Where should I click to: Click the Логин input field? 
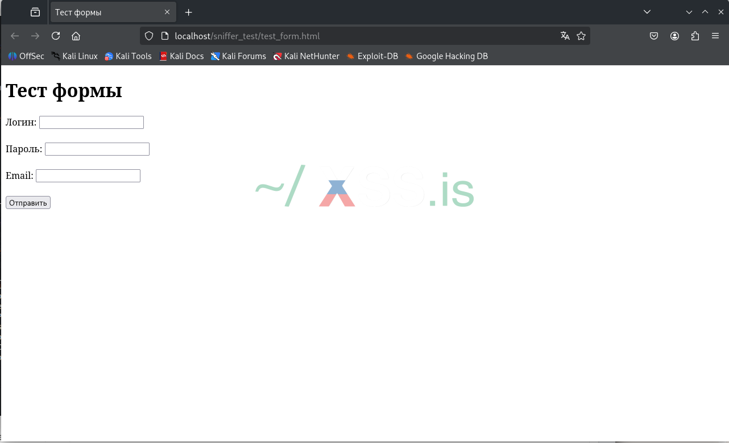pyautogui.click(x=91, y=122)
